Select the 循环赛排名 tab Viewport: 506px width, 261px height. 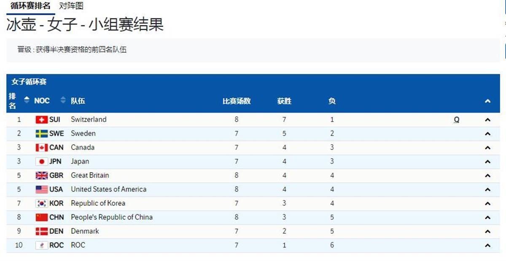pyautogui.click(x=30, y=5)
